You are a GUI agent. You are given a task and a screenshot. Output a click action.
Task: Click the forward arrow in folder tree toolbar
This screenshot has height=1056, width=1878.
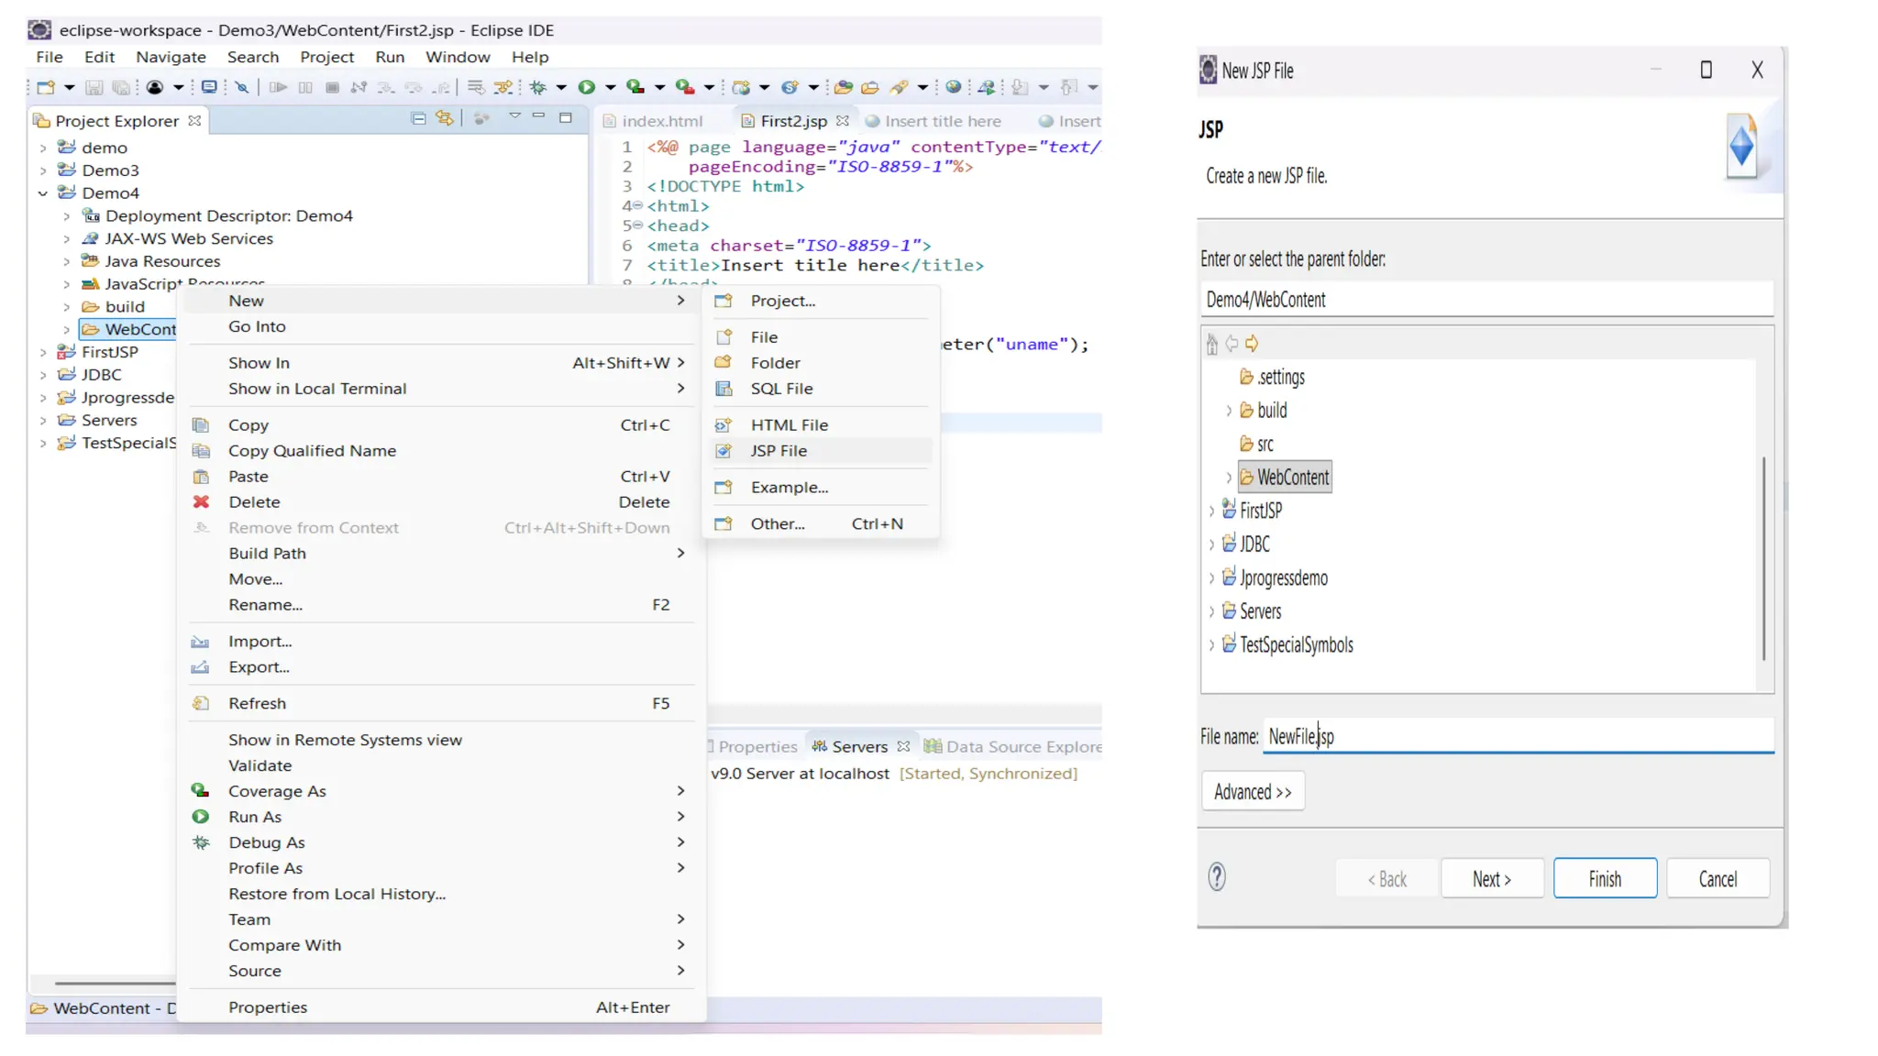1252,344
